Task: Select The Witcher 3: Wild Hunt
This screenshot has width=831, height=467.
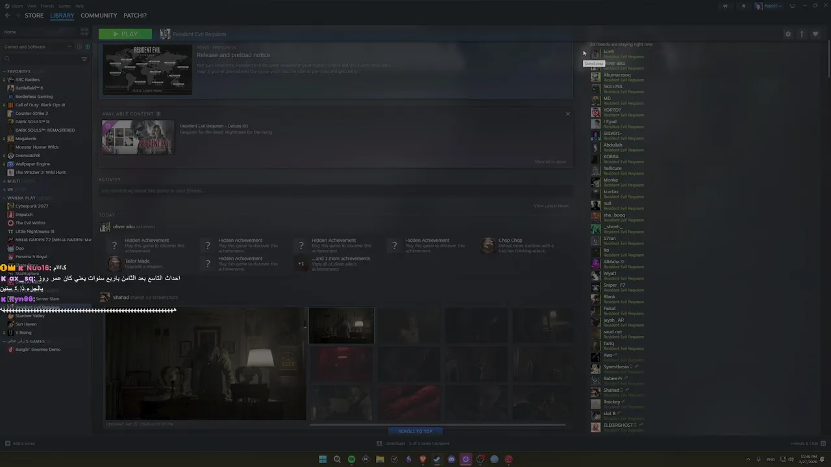Action: pyautogui.click(x=40, y=173)
